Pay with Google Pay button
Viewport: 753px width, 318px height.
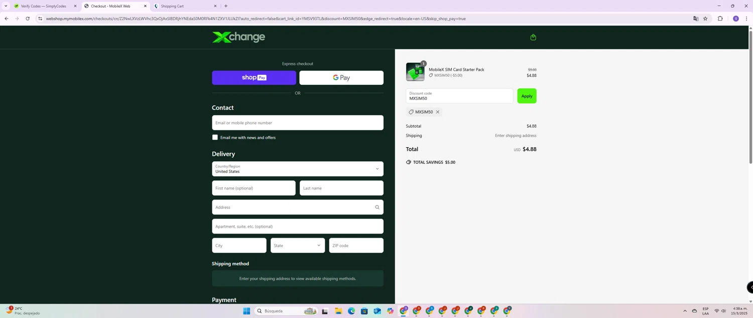(x=341, y=78)
